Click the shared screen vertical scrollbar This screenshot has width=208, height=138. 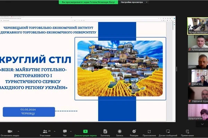pyautogui.click(x=174, y=69)
